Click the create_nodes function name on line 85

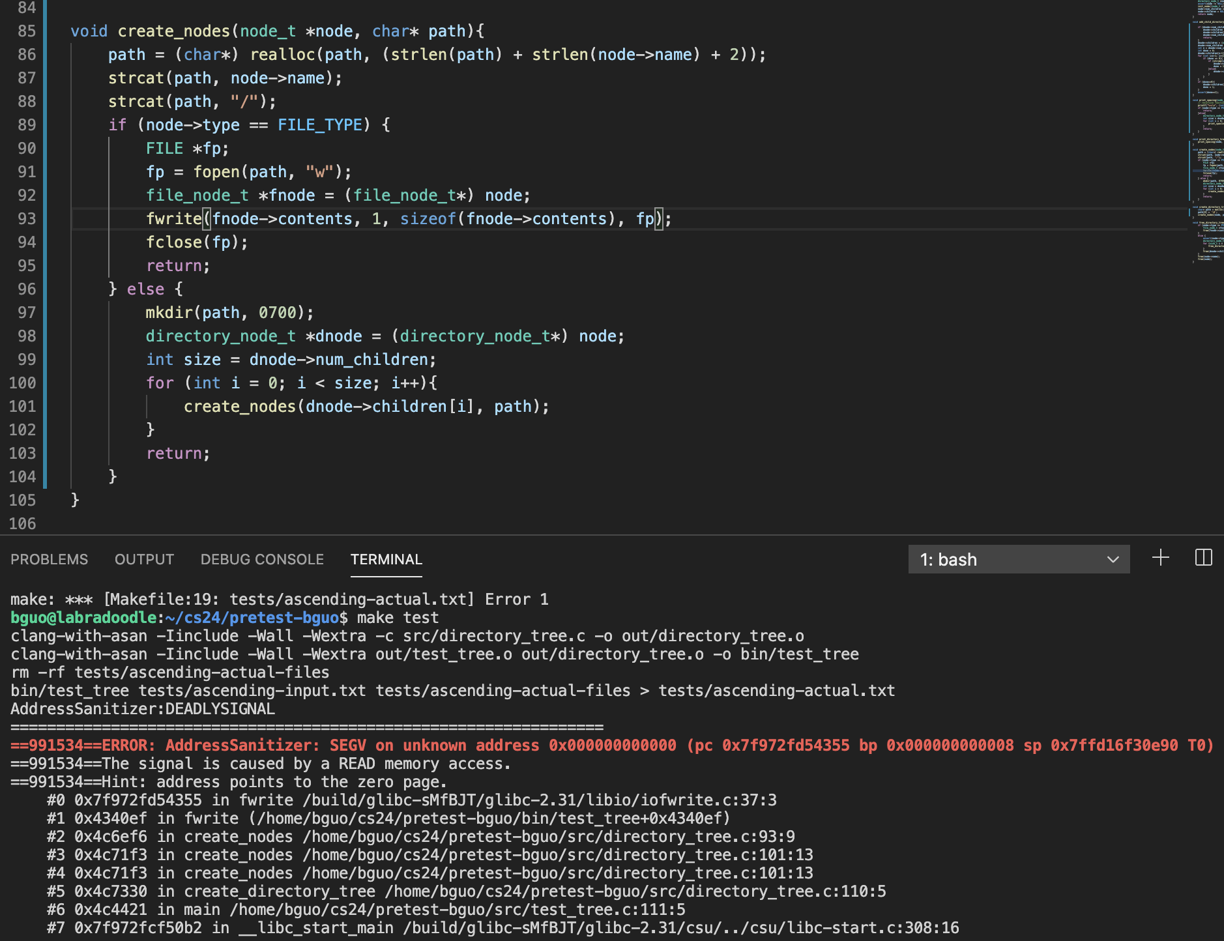(x=173, y=31)
